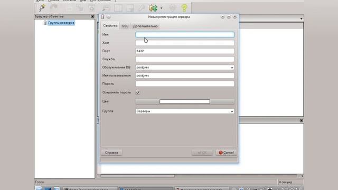338x190 pixels.
Task: Switch to the Дополнительно tab
Action: 145,26
